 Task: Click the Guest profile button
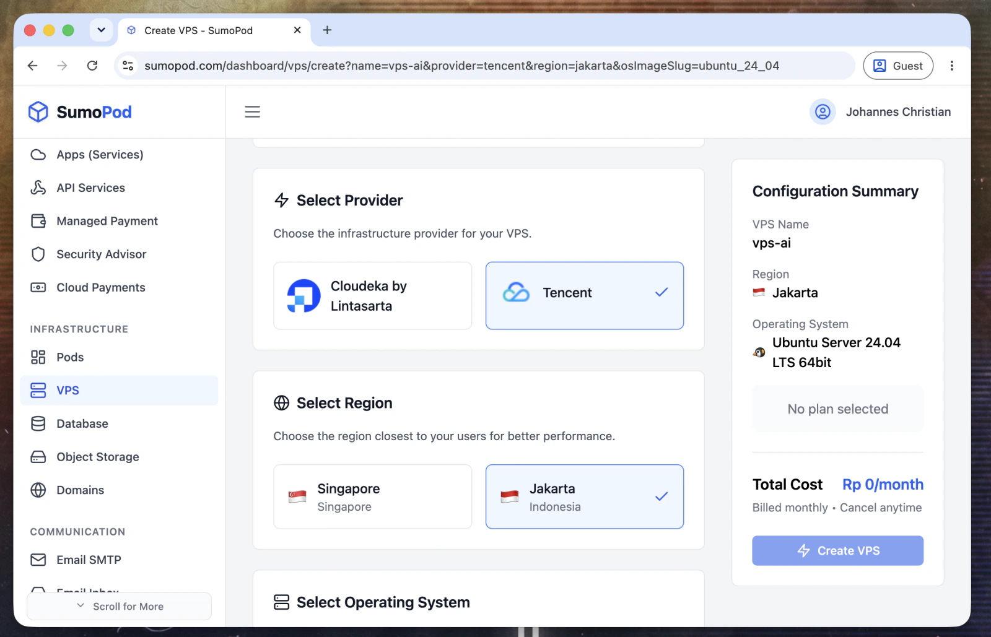pyautogui.click(x=898, y=66)
